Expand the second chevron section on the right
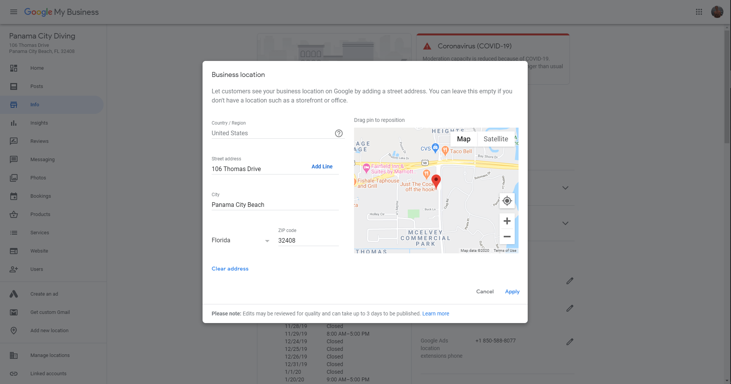 point(565,223)
